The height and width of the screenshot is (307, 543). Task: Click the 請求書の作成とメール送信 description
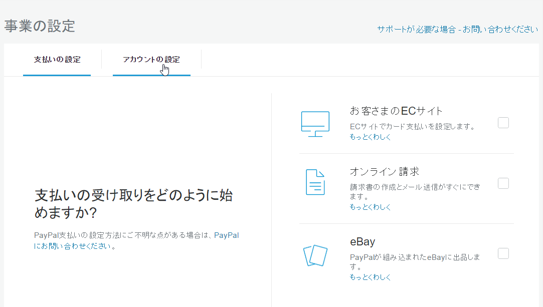click(x=415, y=191)
